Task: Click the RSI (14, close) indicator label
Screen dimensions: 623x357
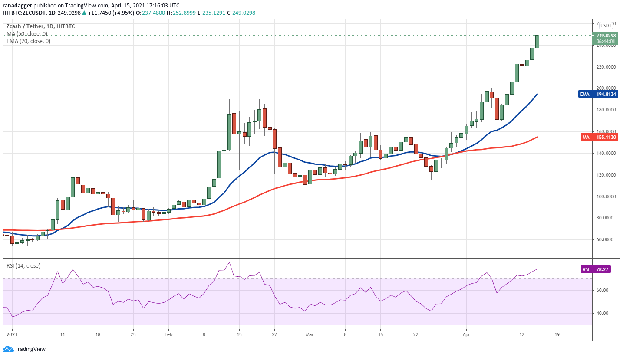Action: click(23, 265)
